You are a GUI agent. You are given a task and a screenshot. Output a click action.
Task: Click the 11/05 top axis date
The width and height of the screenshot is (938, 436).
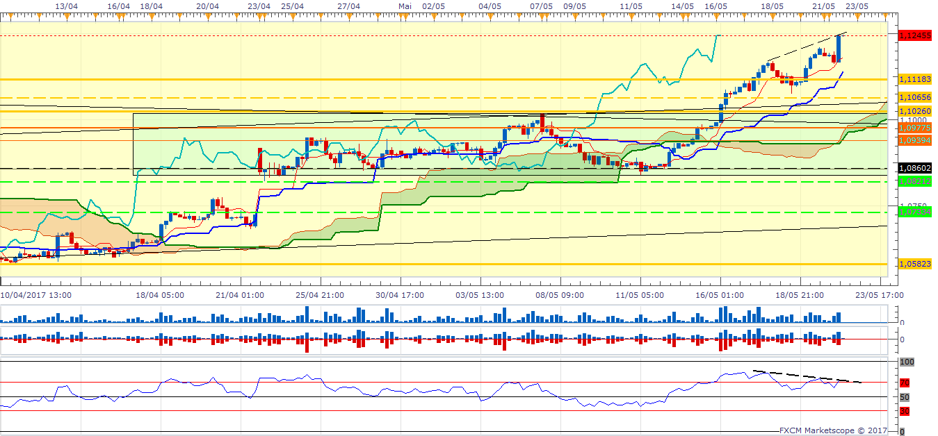(630, 6)
